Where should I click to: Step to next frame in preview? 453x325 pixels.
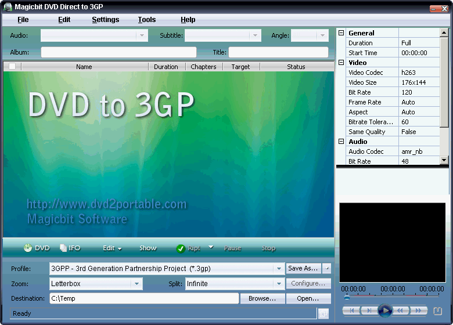pos(369,310)
